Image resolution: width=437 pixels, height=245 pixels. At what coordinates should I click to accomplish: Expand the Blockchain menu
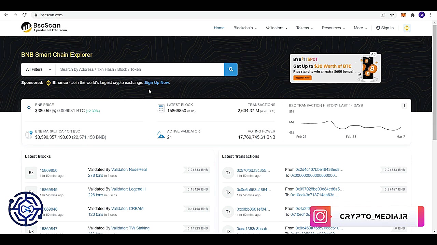(x=245, y=28)
